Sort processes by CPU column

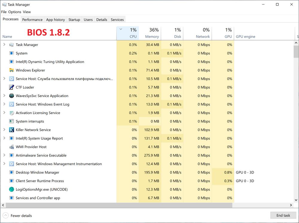click(x=128, y=33)
